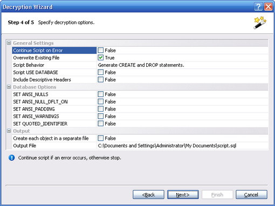Toggle SET ANSI_NULL_DFLT_ON checkbox
The height and width of the screenshot is (206, 275).
point(101,101)
